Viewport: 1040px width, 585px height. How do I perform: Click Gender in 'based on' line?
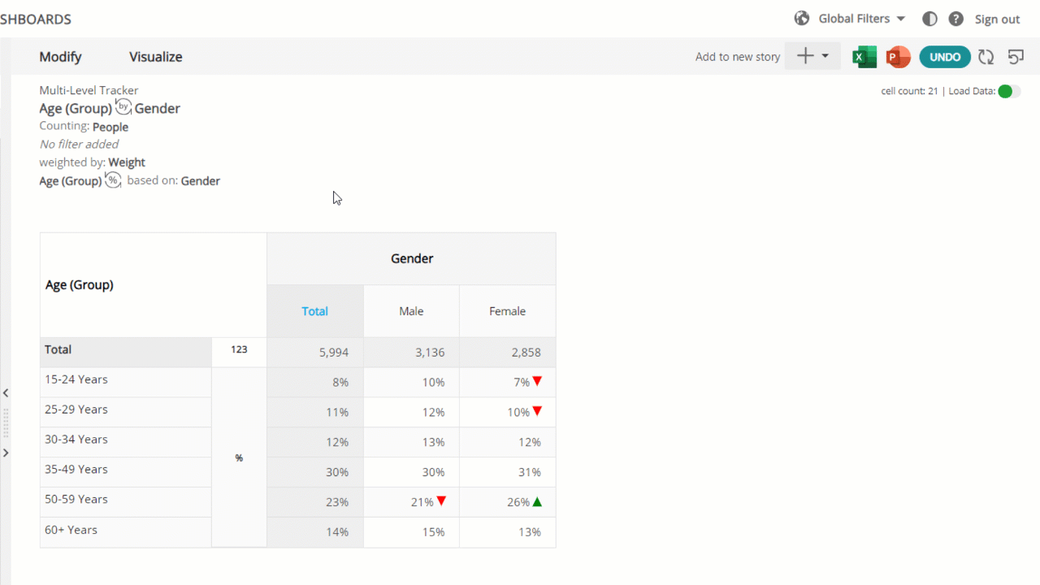click(x=201, y=180)
